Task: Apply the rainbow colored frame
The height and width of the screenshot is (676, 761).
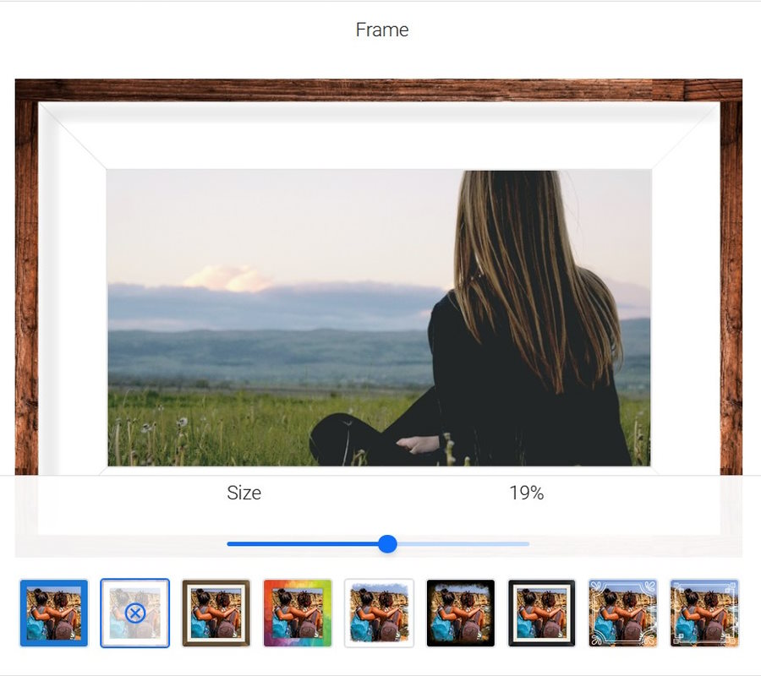Action: tap(298, 613)
